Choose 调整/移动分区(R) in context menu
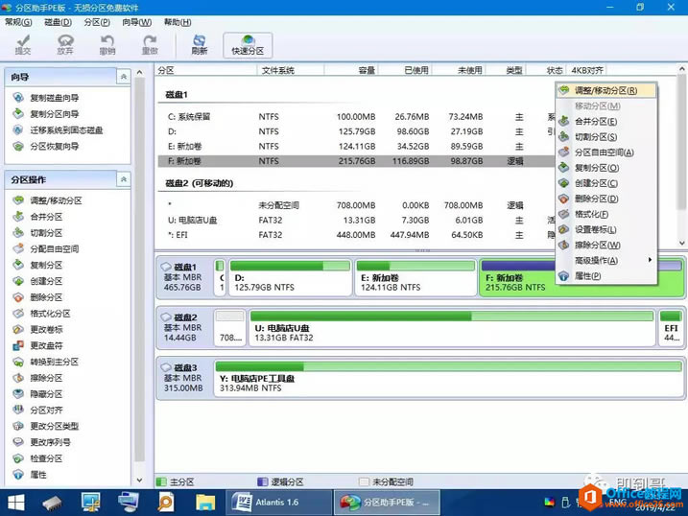Viewport: 688px width, 516px height. point(606,90)
